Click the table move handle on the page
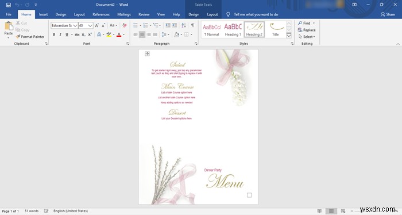This screenshot has width=402, height=215. pos(147,53)
